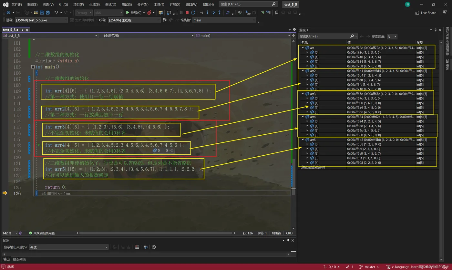Click the Hot Reload flame icon

[149, 13]
